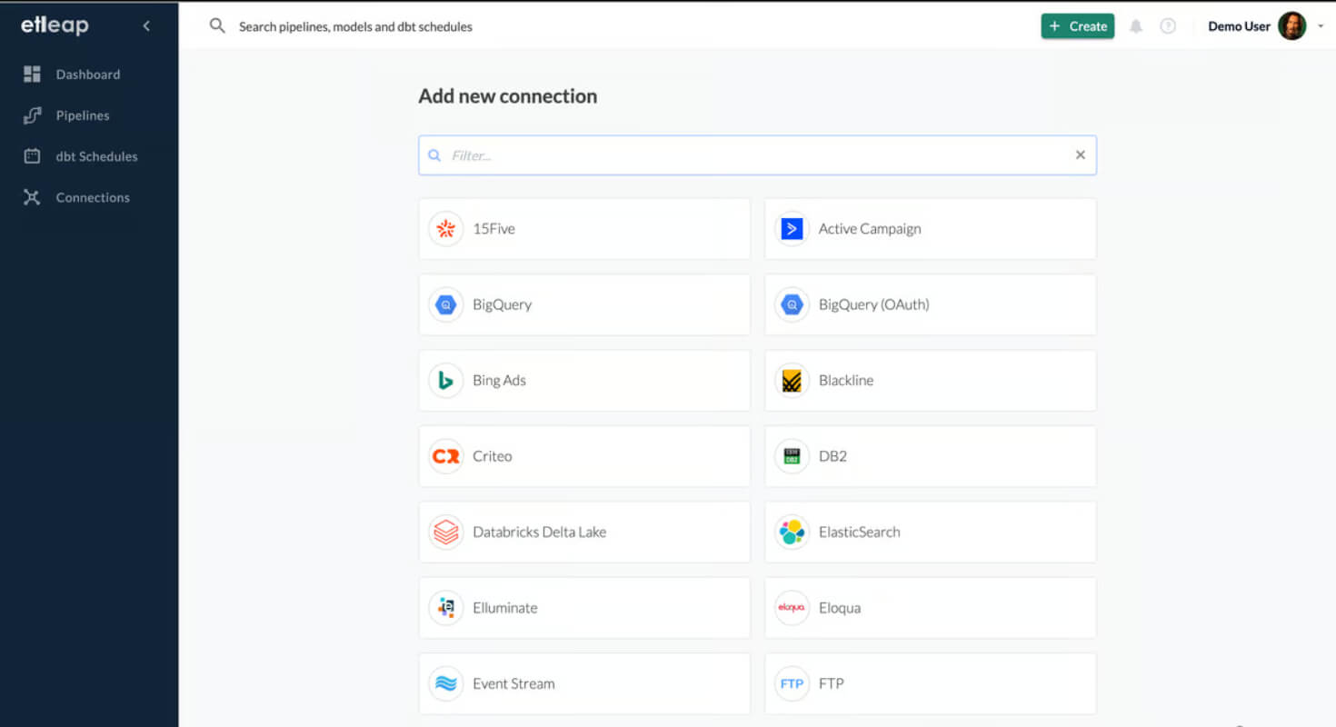Choose the Criteo logo icon
Viewport: 1336px width, 727px height.
click(x=445, y=456)
